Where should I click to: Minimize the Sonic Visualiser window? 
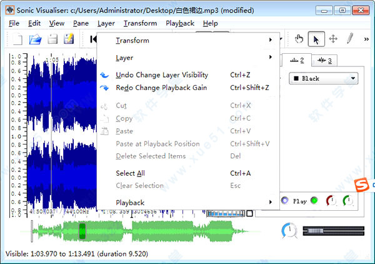pos(324,11)
